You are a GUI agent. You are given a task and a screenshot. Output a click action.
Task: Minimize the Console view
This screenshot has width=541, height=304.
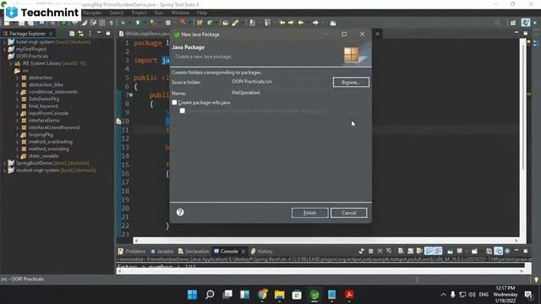pos(516,250)
